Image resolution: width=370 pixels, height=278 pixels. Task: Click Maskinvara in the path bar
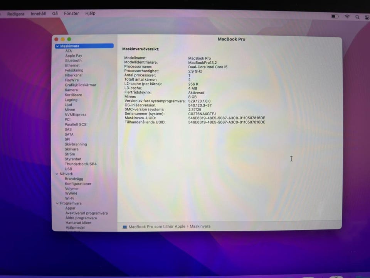200,227
